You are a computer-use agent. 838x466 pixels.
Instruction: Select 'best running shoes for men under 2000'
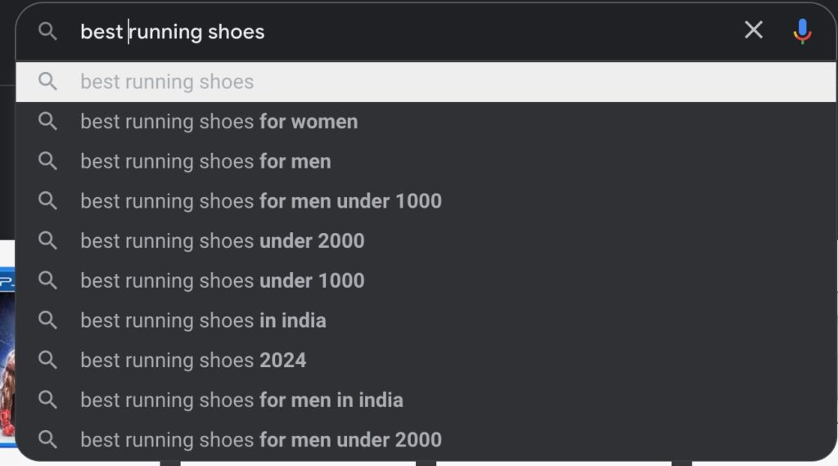[426, 440]
